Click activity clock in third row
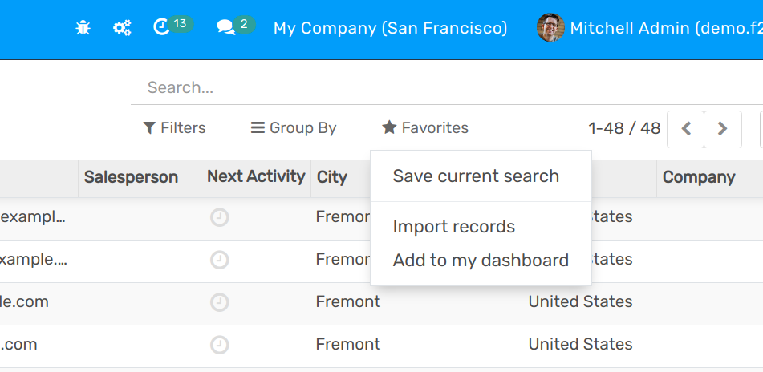 click(219, 302)
